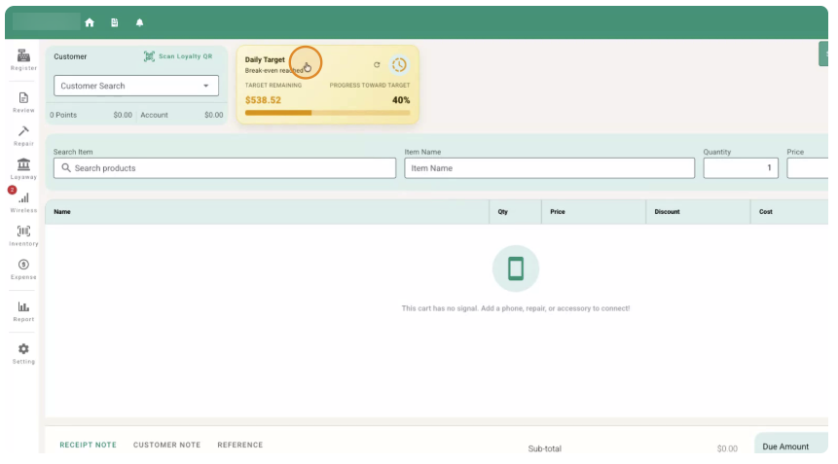Open the document icon in top bar
Viewport: 838px width, 464px height.
tap(115, 22)
